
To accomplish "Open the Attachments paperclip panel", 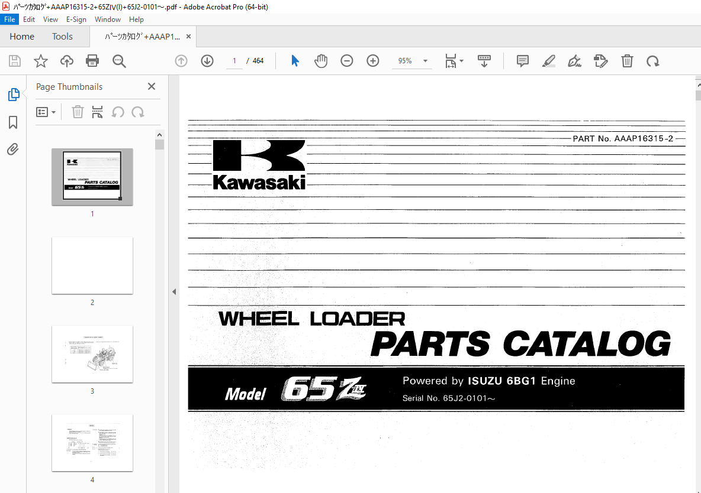I will [13, 149].
